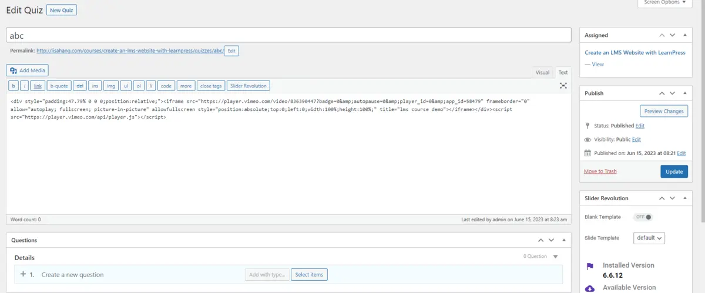The height and width of the screenshot is (293, 705).
Task: Click in the HTML code text area
Action: pyautogui.click(x=288, y=154)
